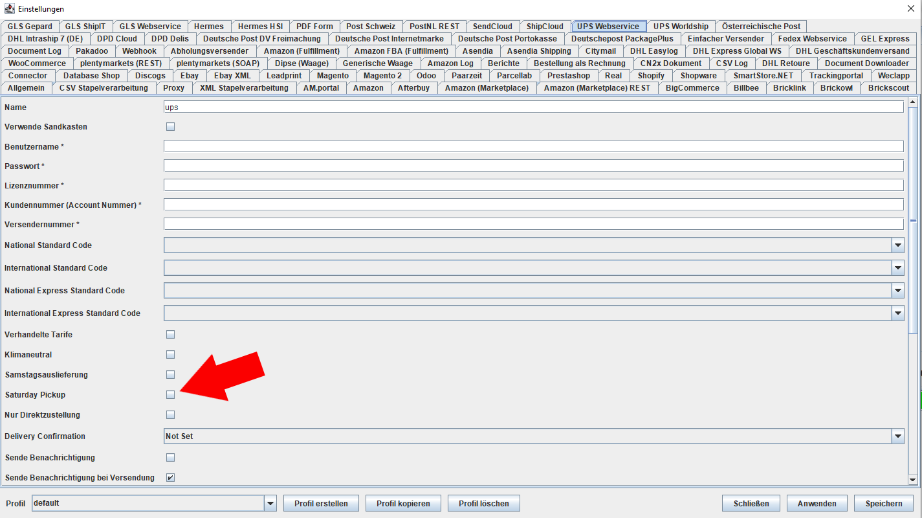Focus the Benutzername input field

(534, 146)
